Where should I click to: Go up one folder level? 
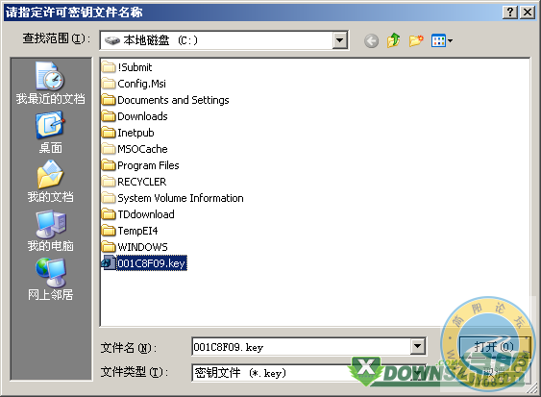click(393, 40)
